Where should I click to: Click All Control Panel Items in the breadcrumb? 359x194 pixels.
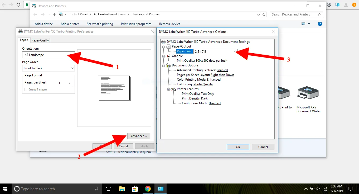click(x=109, y=14)
